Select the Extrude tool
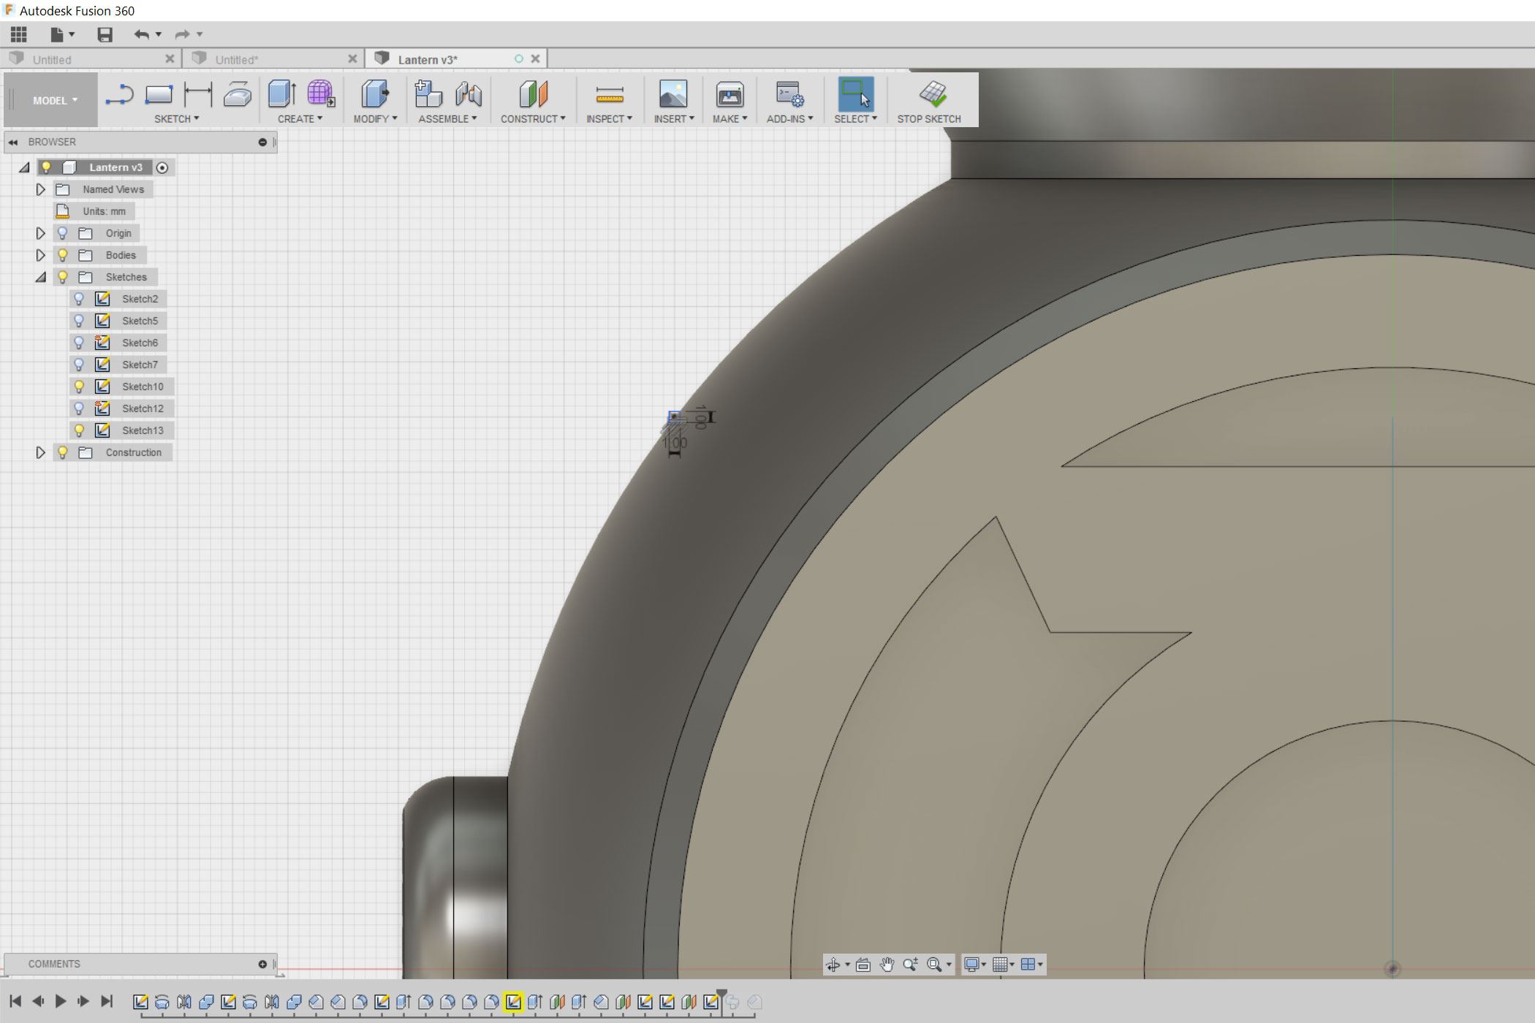Image resolution: width=1535 pixels, height=1023 pixels. pos(281,94)
